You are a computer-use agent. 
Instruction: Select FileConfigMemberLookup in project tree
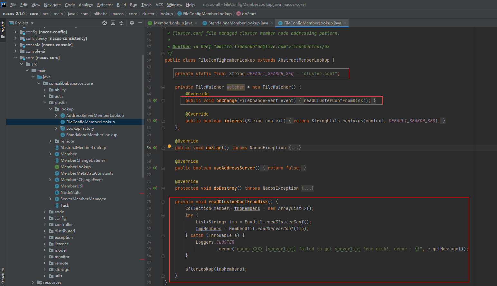[x=90, y=122]
